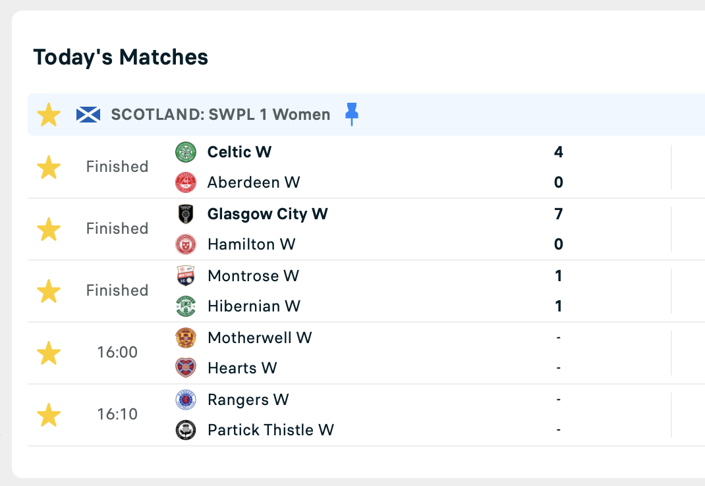Open the Partick Thistle W team name
This screenshot has height=486, width=705.
point(270,430)
